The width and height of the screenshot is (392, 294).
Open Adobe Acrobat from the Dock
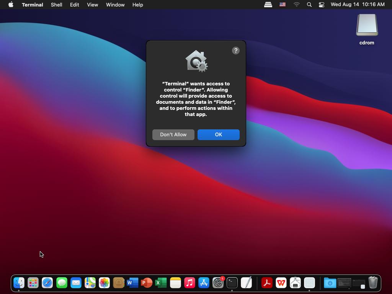(267, 283)
